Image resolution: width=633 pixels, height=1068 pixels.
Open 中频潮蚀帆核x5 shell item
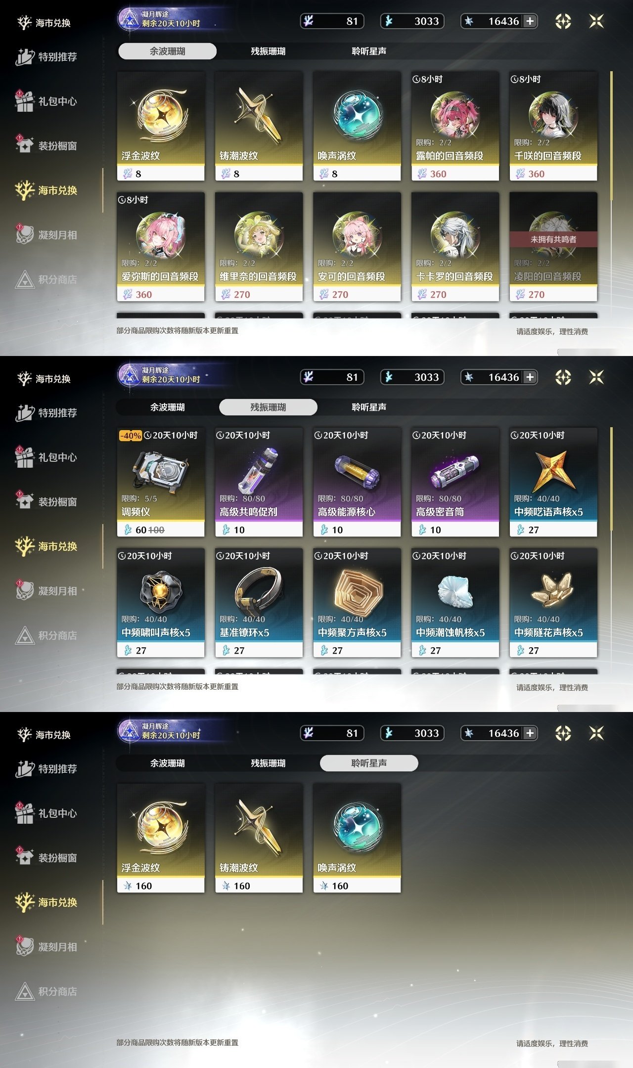coord(455,603)
